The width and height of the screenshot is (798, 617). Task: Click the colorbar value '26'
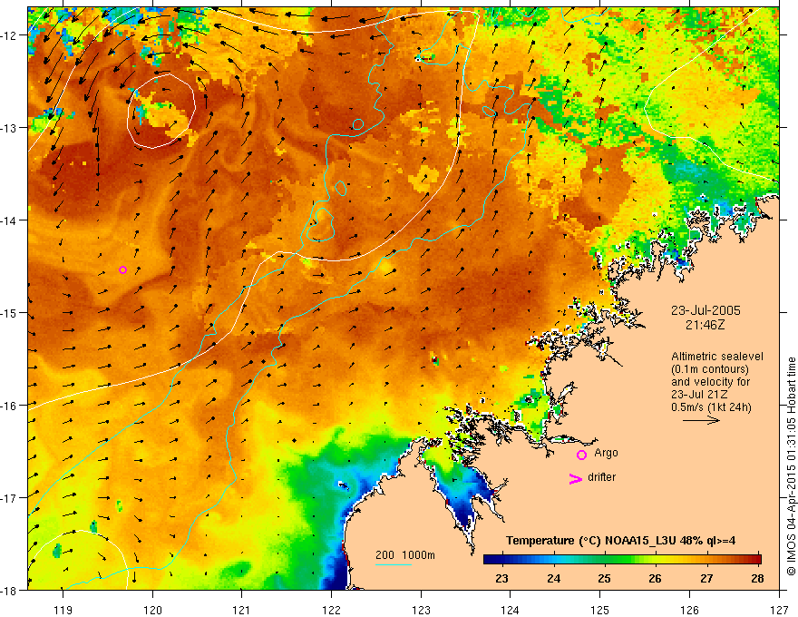[x=655, y=578]
